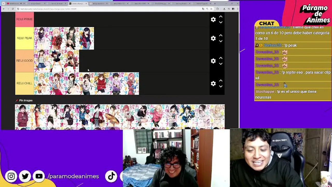332x187 pixels.
Task: Select red-skirt brunette cover in REIJI CHILL
Action: (57, 83)
